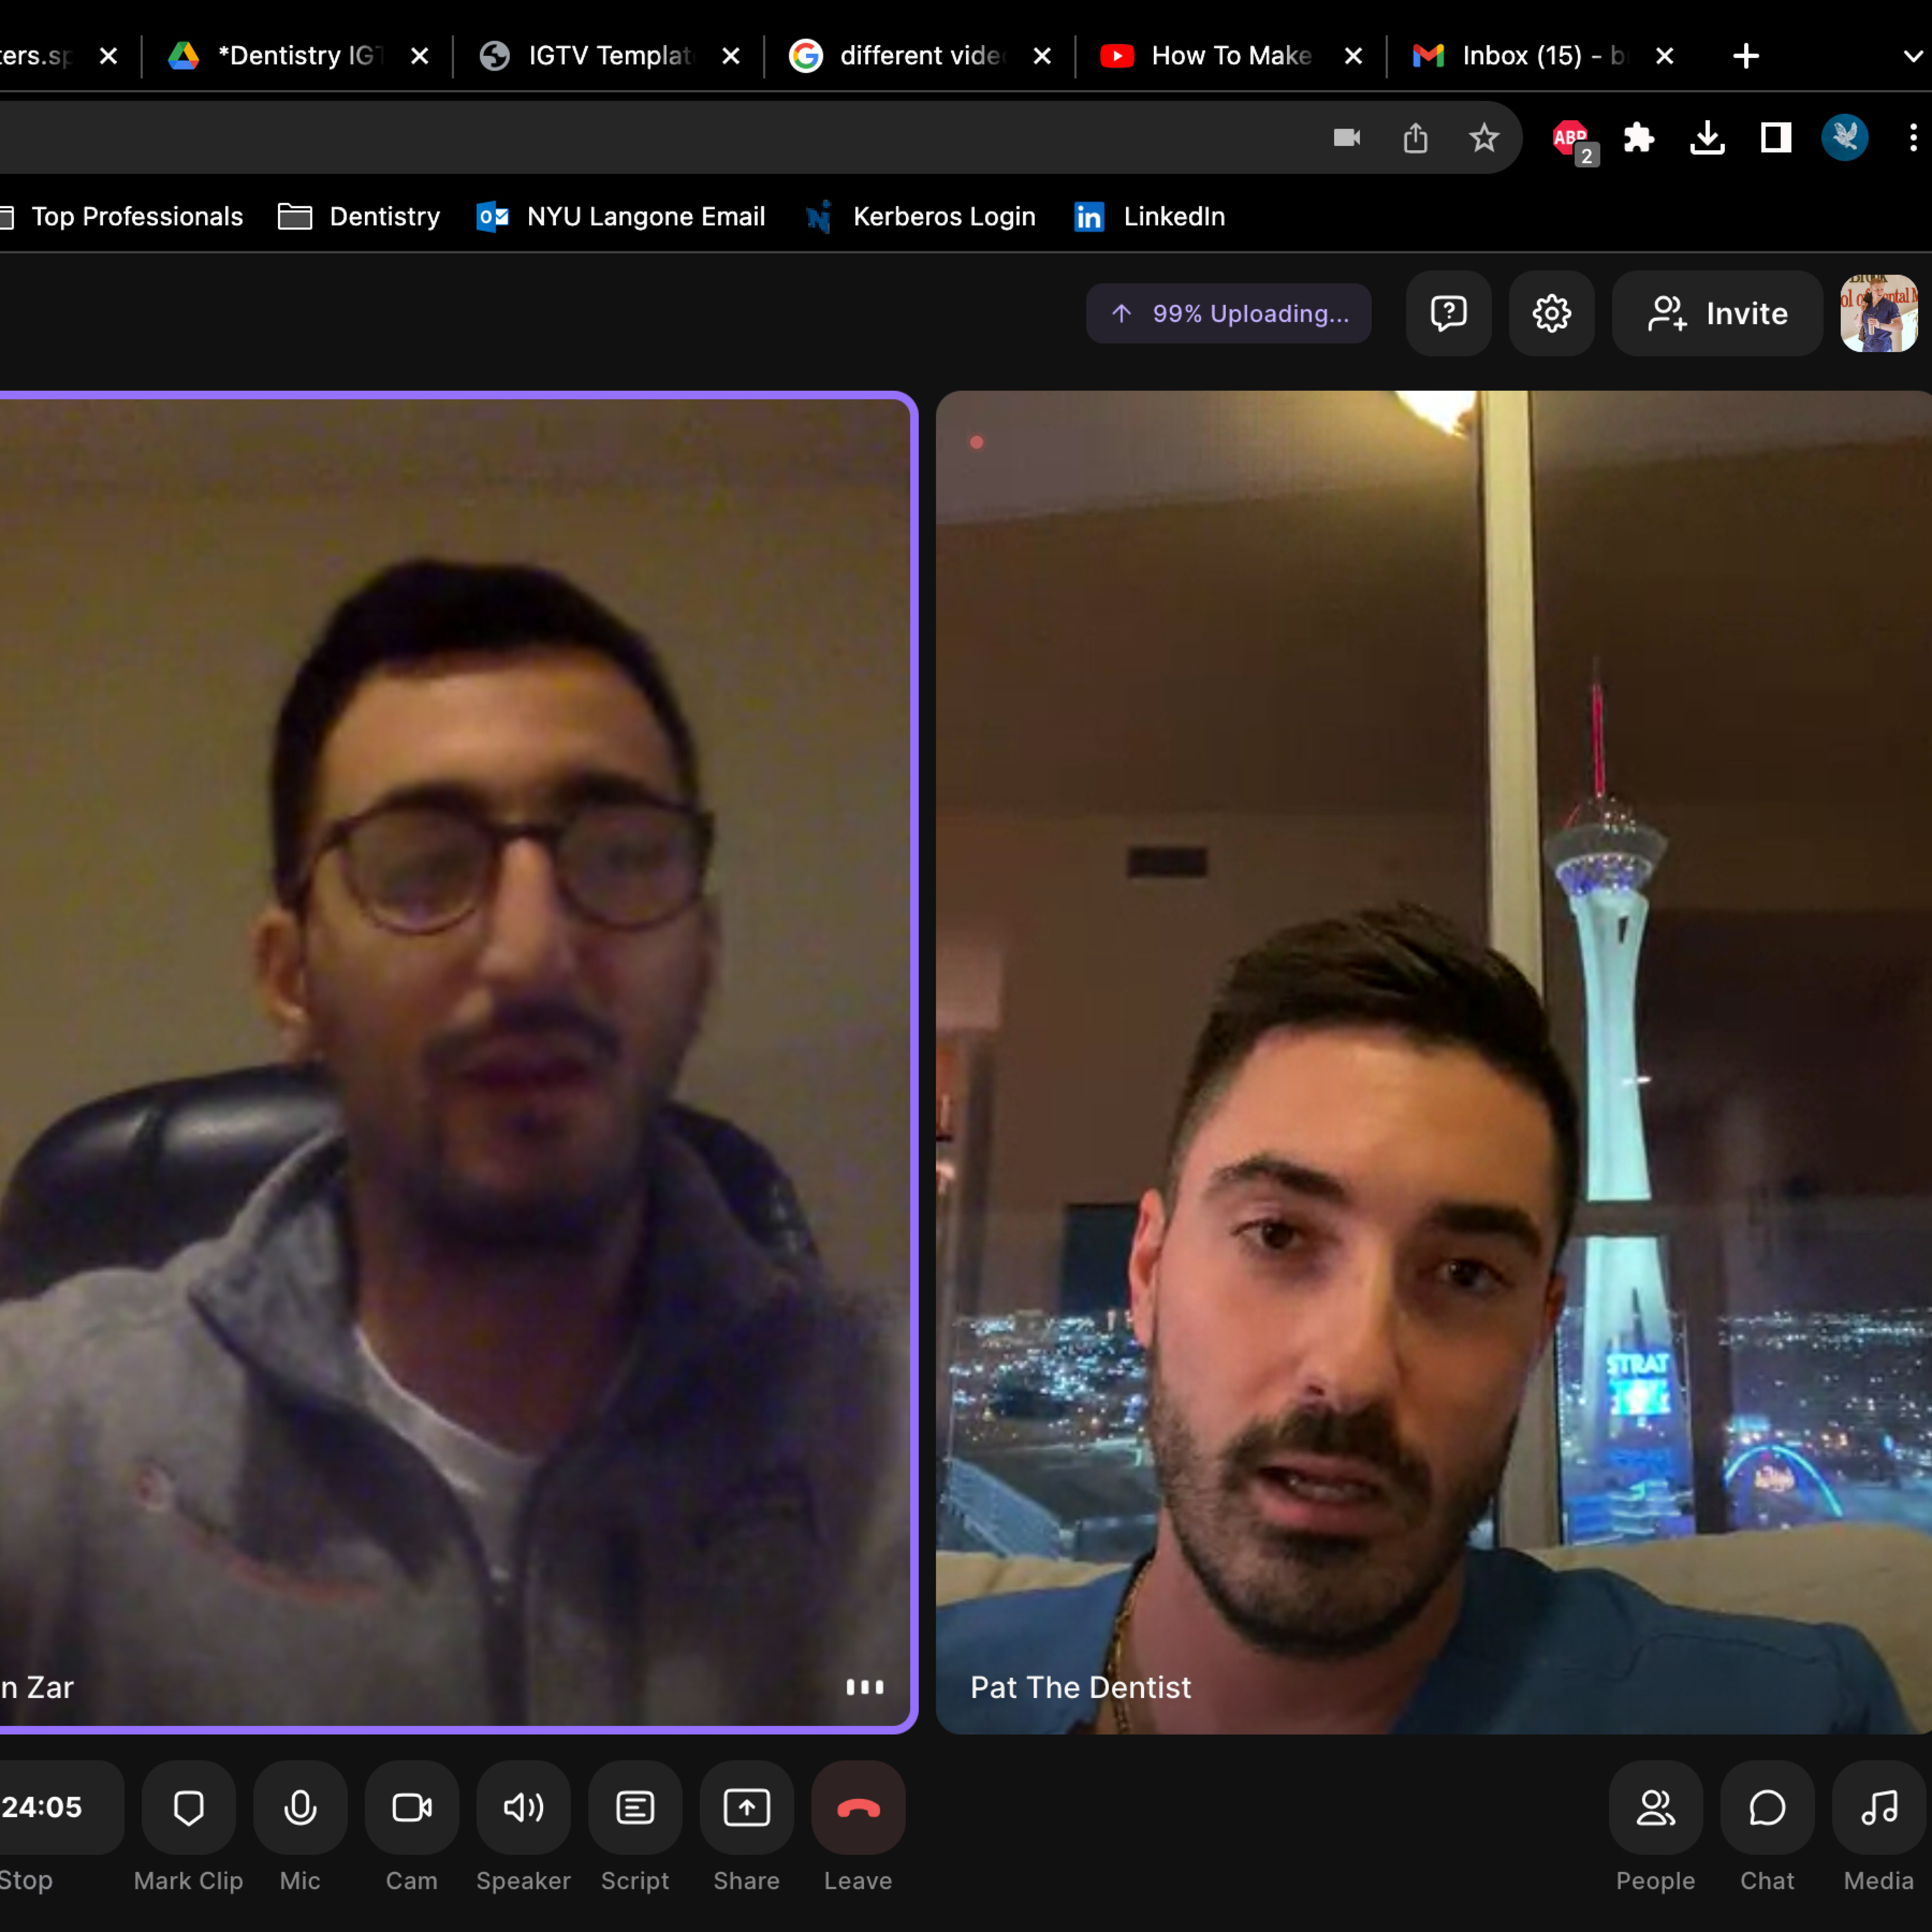This screenshot has height=1932, width=1932.
Task: Open the Chrome three-dot menu
Action: tap(1913, 137)
